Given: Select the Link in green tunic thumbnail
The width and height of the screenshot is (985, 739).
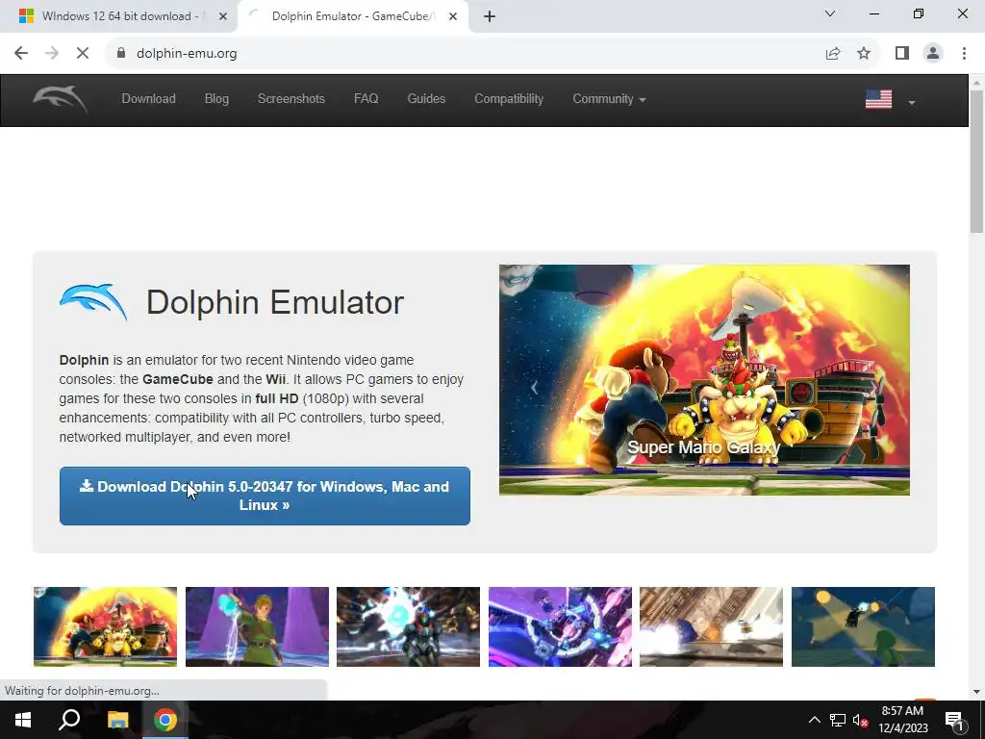Looking at the screenshot, I should pos(257,626).
